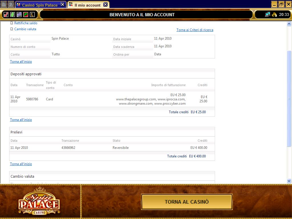Click withdrawal transaction number 43666962
292x219 pixels.
point(68,148)
